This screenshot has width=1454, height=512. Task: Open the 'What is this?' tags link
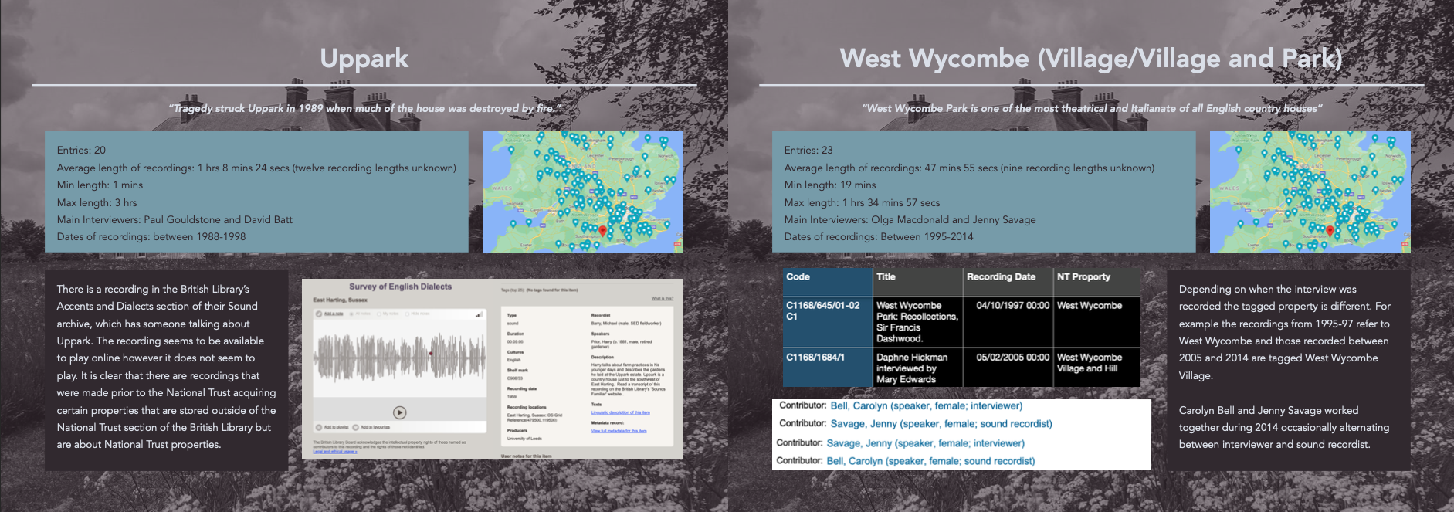(662, 298)
